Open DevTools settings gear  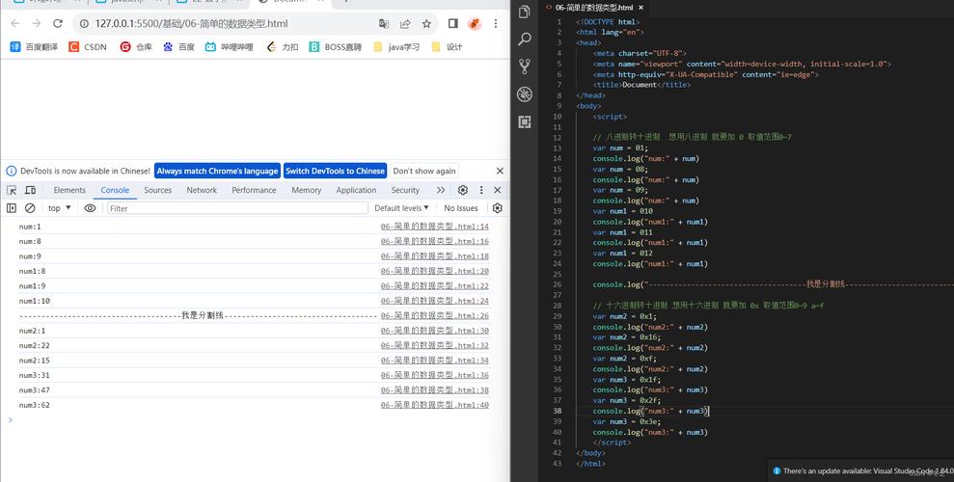(x=463, y=190)
